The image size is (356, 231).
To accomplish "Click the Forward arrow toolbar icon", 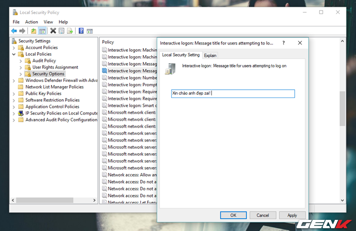I will point(22,31).
